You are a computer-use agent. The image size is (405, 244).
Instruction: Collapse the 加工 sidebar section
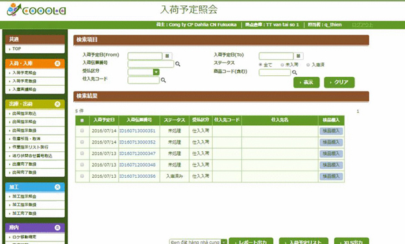point(57,187)
